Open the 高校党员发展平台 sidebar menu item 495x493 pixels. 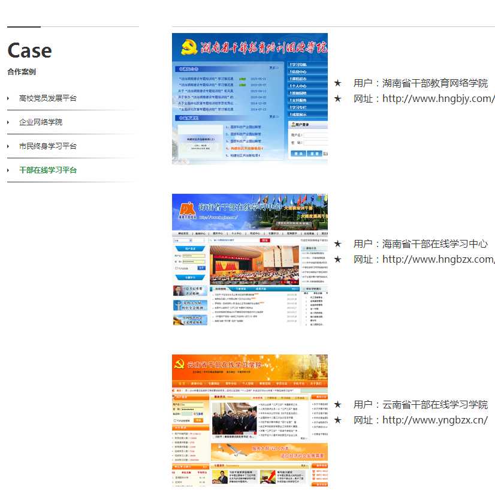point(48,98)
